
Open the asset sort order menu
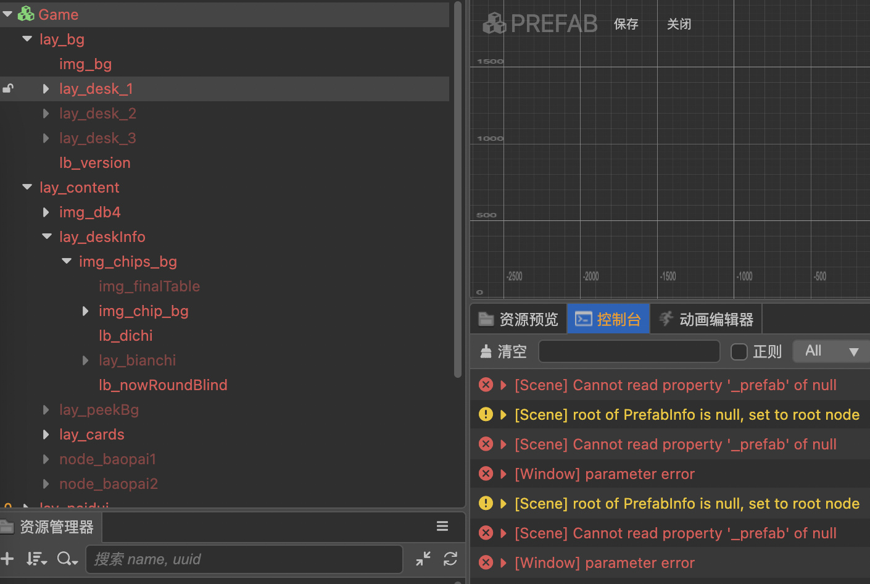(36, 559)
